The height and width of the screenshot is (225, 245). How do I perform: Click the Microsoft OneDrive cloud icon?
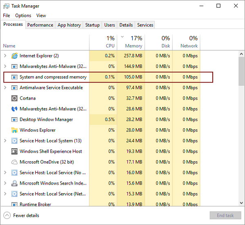point(14,162)
